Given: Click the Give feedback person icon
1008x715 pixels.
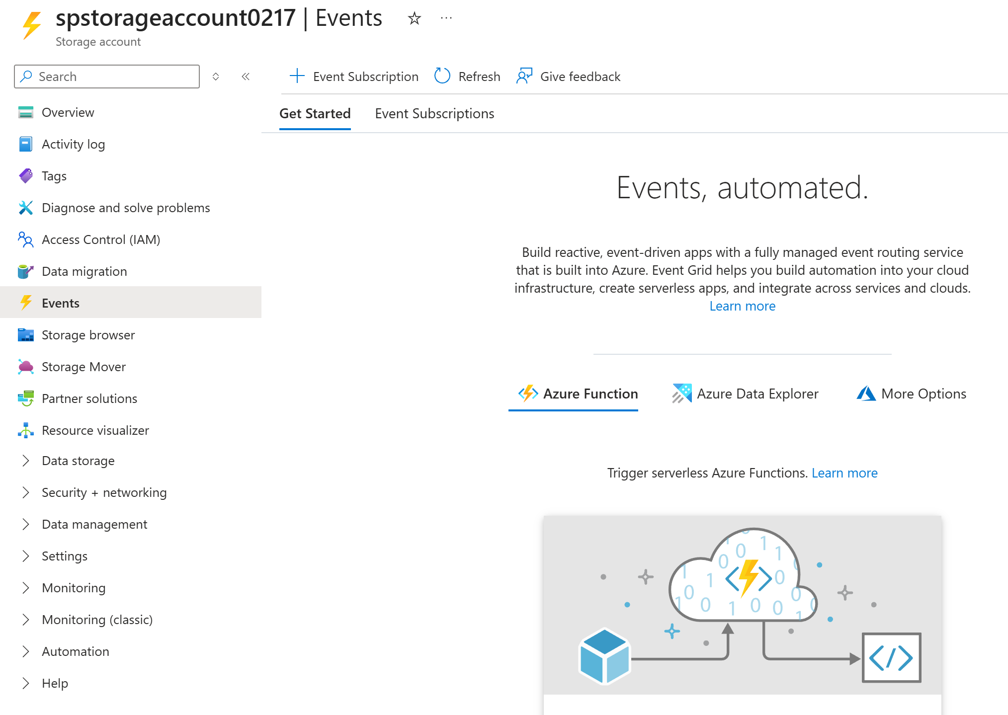Looking at the screenshot, I should point(524,76).
